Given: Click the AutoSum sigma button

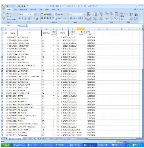Looking at the screenshot, I should click(x=124, y=13).
